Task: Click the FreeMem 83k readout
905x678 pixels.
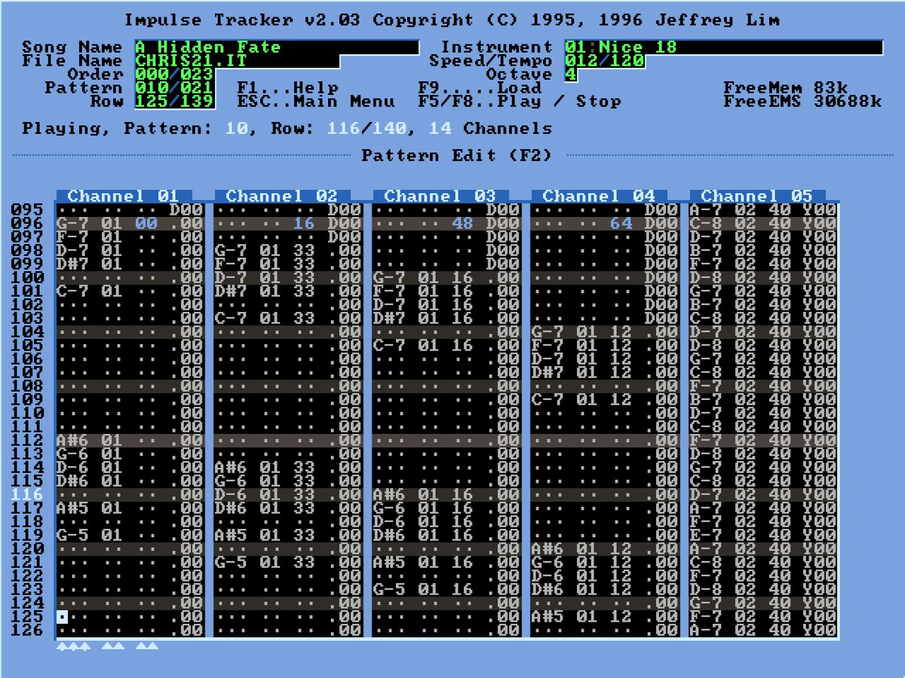Action: (x=786, y=88)
